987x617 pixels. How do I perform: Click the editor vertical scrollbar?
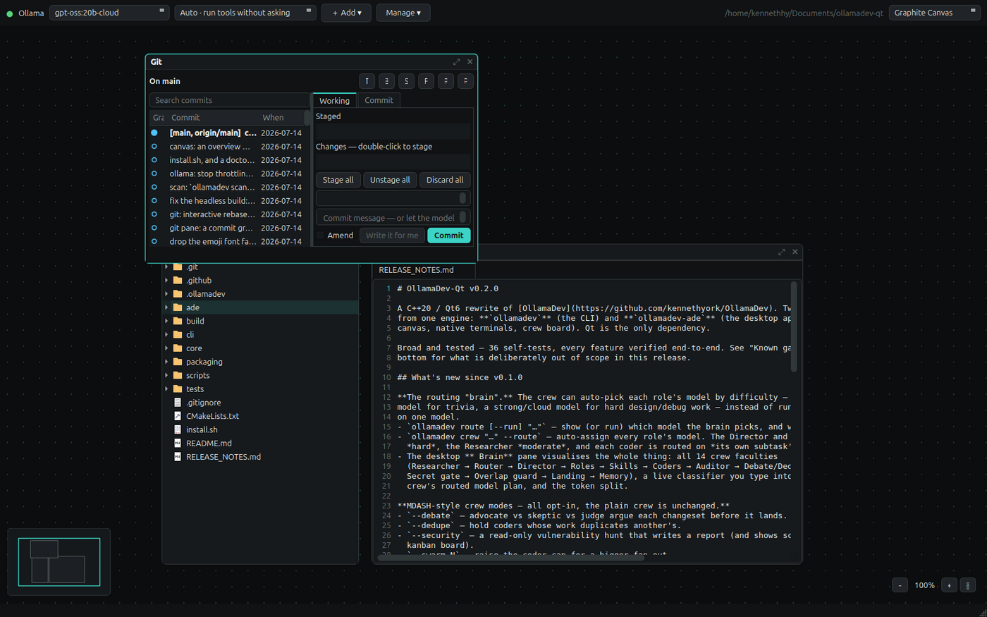point(794,326)
